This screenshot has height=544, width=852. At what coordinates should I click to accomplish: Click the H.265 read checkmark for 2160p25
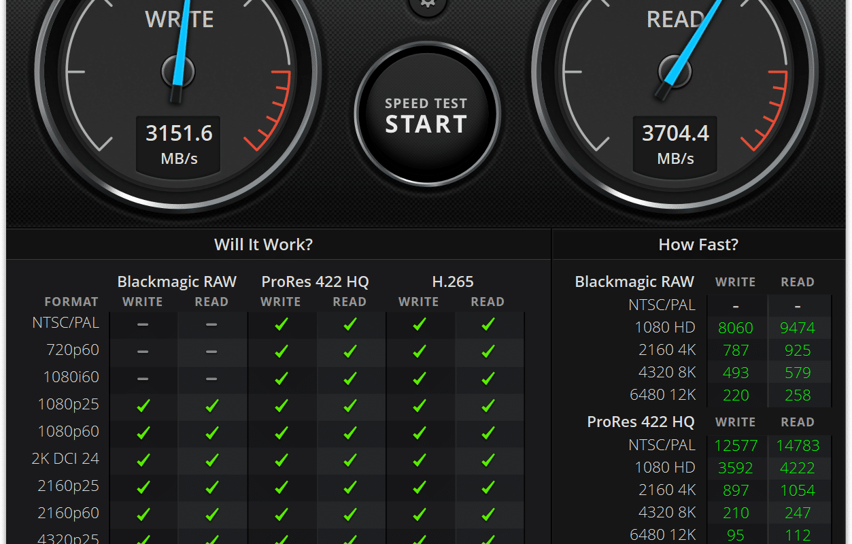(x=488, y=488)
